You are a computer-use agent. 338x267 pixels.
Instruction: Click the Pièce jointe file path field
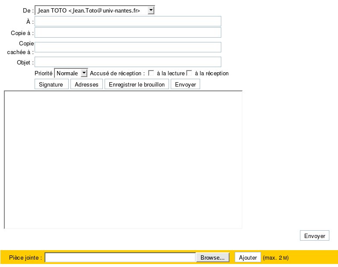click(121, 257)
